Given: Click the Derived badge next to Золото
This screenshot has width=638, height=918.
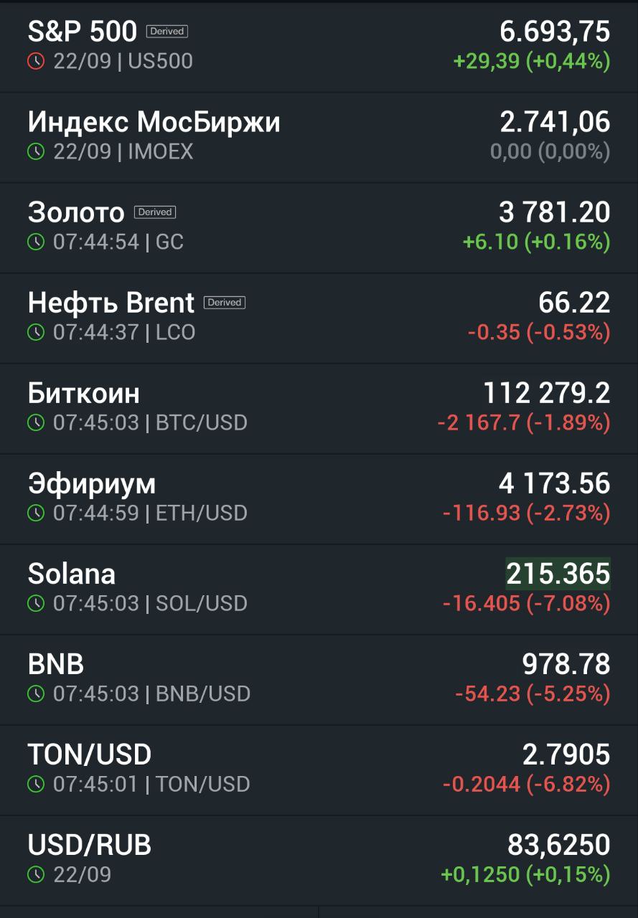Looking at the screenshot, I should [155, 212].
